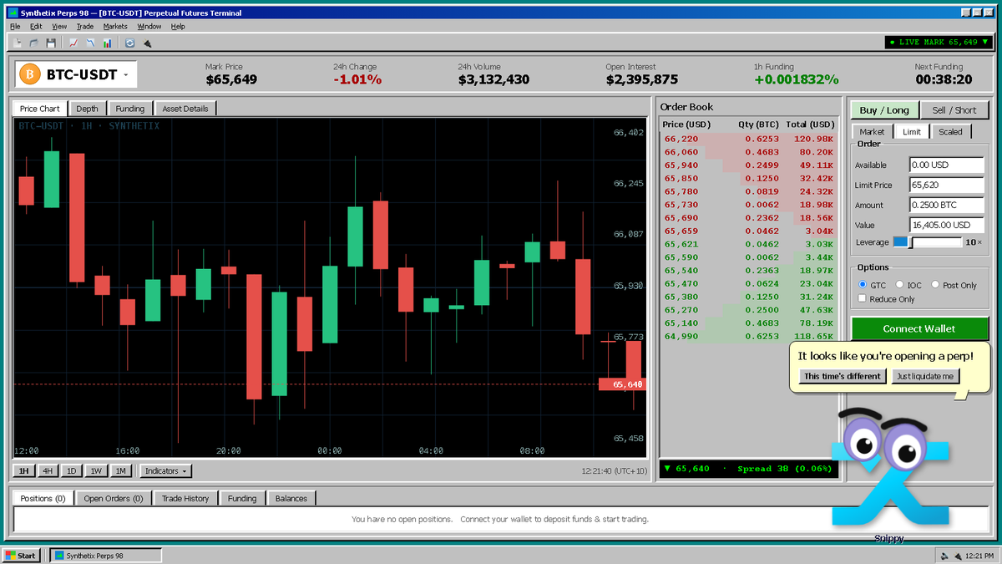Toggle the 1W timeframe button
Screen dimensions: 1002x564
(x=97, y=471)
